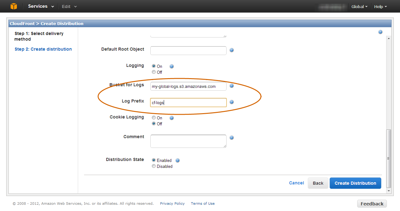Click the form's vertical scrollbar thumb
400x211 pixels.
click(x=389, y=158)
